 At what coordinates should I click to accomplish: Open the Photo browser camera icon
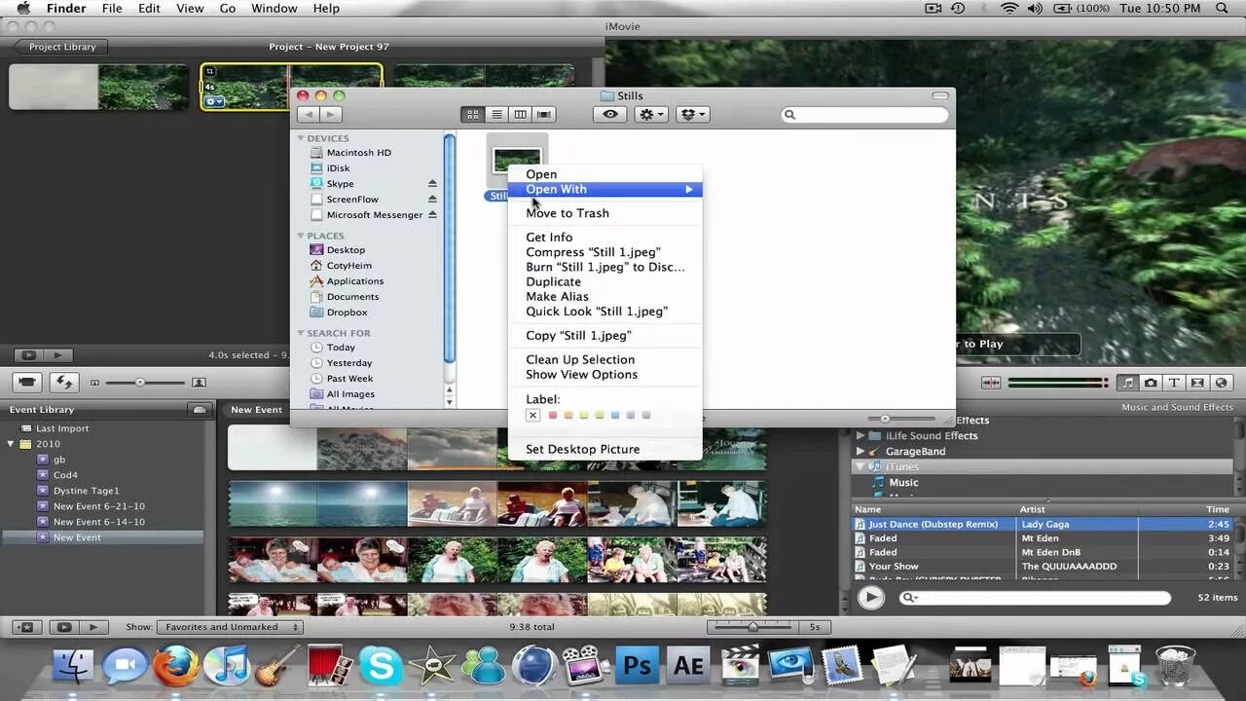[1151, 384]
